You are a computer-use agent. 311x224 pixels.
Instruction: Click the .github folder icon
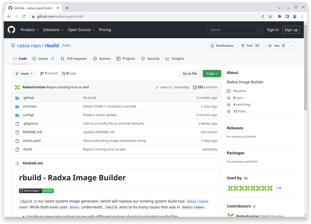pos(17,98)
